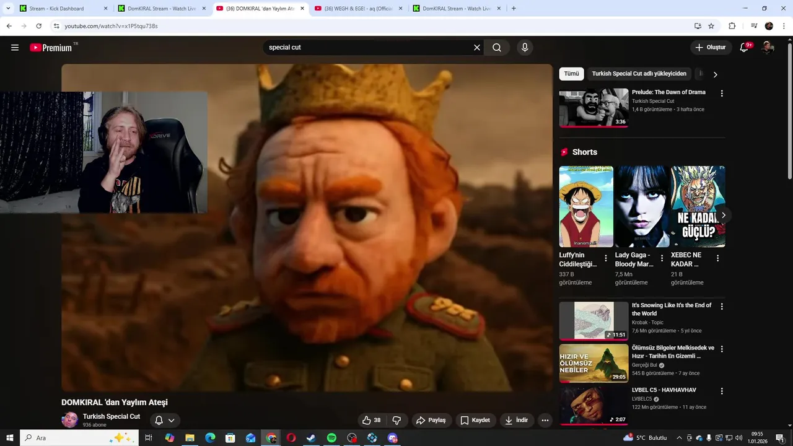This screenshot has width=793, height=446.
Task: Open options for LVBEL C5 - HAVHAVHAV
Action: 722,391
